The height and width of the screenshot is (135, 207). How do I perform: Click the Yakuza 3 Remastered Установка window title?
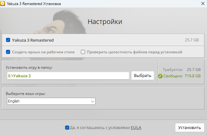(x=34, y=4)
